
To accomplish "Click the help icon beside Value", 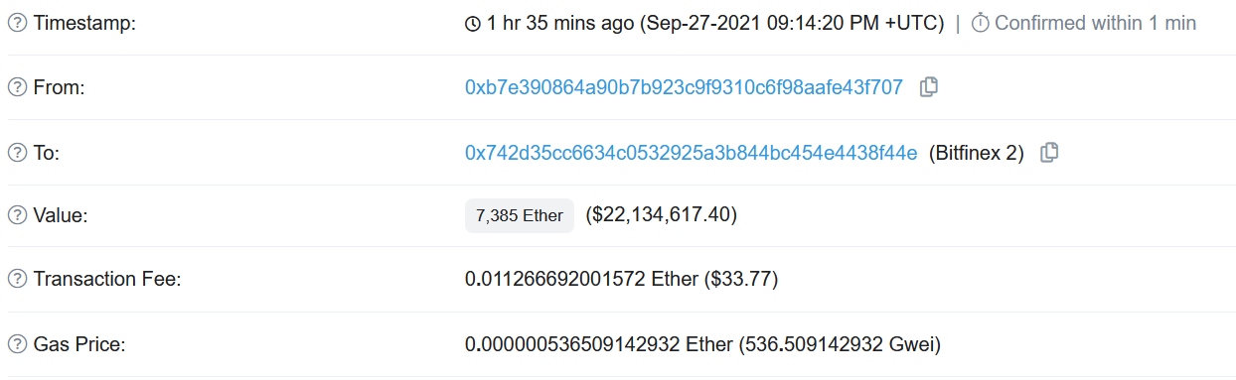I will pyautogui.click(x=17, y=214).
